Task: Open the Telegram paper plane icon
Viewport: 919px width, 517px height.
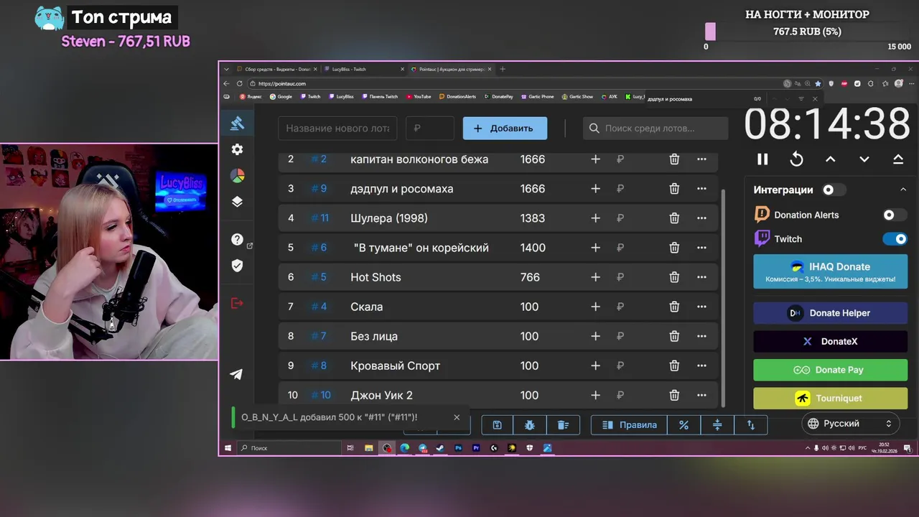Action: point(236,374)
